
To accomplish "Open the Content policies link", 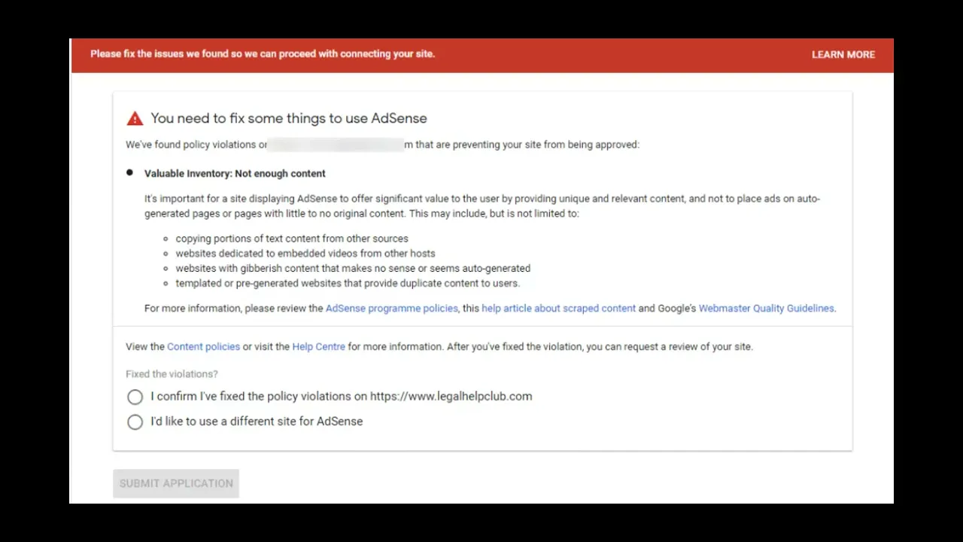I will point(203,347).
